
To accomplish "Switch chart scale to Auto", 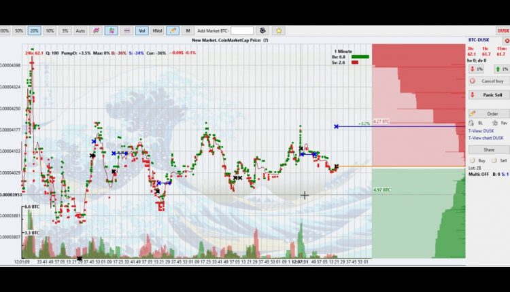I will (x=80, y=31).
